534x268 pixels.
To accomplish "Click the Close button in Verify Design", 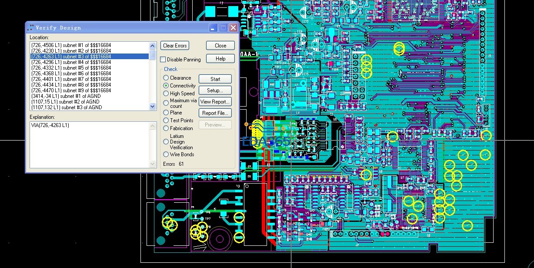I will point(220,46).
